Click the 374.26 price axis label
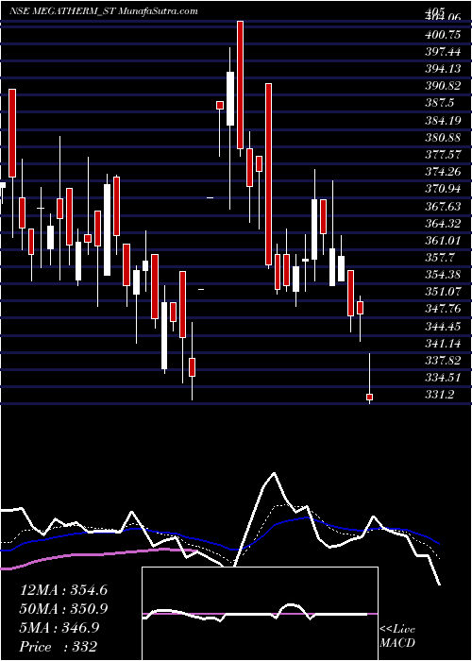This screenshot has width=472, height=661. coord(443,172)
